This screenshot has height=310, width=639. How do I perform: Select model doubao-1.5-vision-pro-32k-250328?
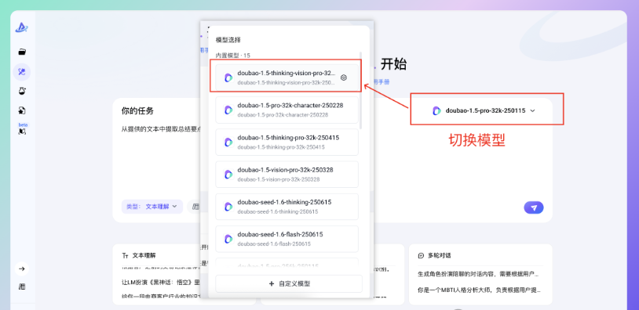287,175
